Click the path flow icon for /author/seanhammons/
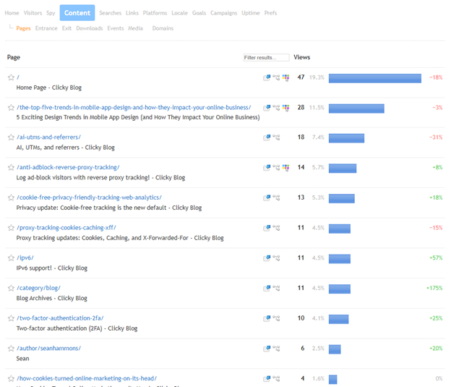The height and width of the screenshot is (387, 451). click(276, 349)
